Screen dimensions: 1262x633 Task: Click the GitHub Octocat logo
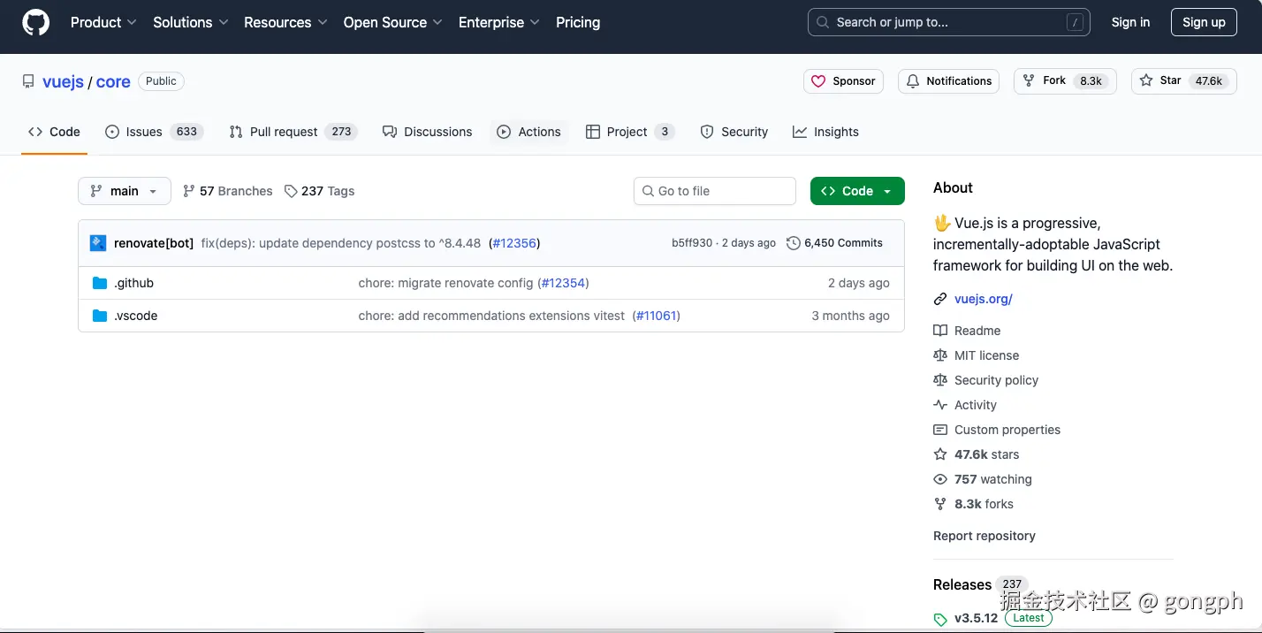point(36,23)
